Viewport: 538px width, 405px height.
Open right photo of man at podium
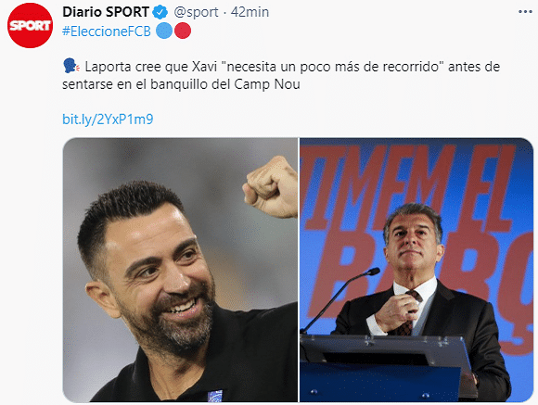coord(416,270)
